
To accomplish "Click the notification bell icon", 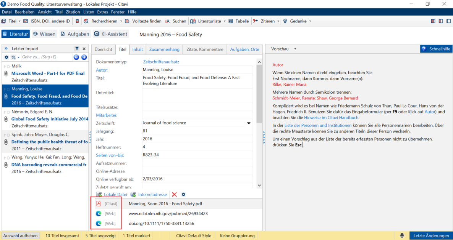I will pos(402,236).
